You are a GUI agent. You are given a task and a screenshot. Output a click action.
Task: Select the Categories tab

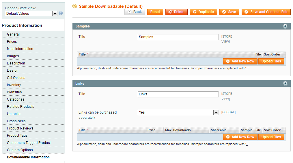click(x=33, y=99)
